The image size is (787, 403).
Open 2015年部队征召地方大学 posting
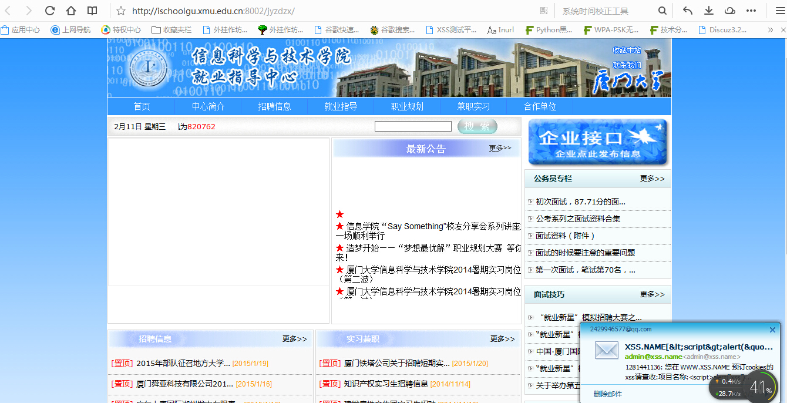coord(183,363)
